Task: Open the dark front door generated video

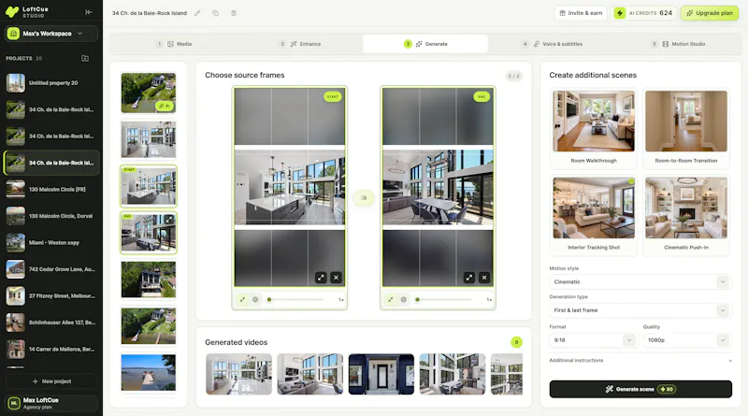Action: click(381, 374)
